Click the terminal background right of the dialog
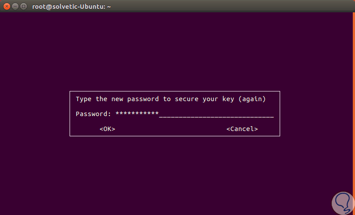 (317, 113)
